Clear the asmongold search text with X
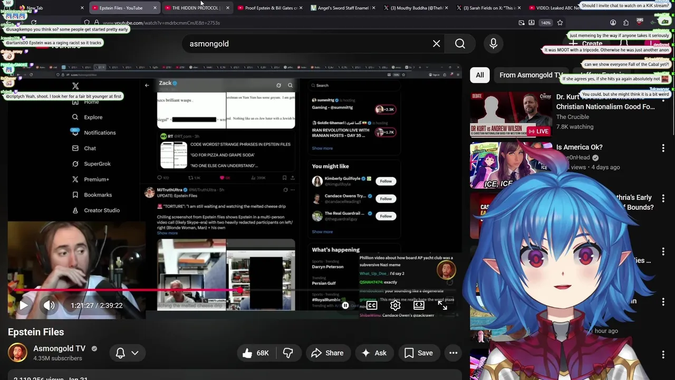The height and width of the screenshot is (380, 675). (436, 44)
